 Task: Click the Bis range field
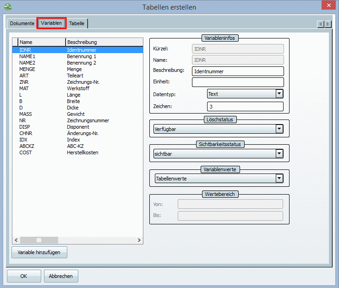coord(230,216)
